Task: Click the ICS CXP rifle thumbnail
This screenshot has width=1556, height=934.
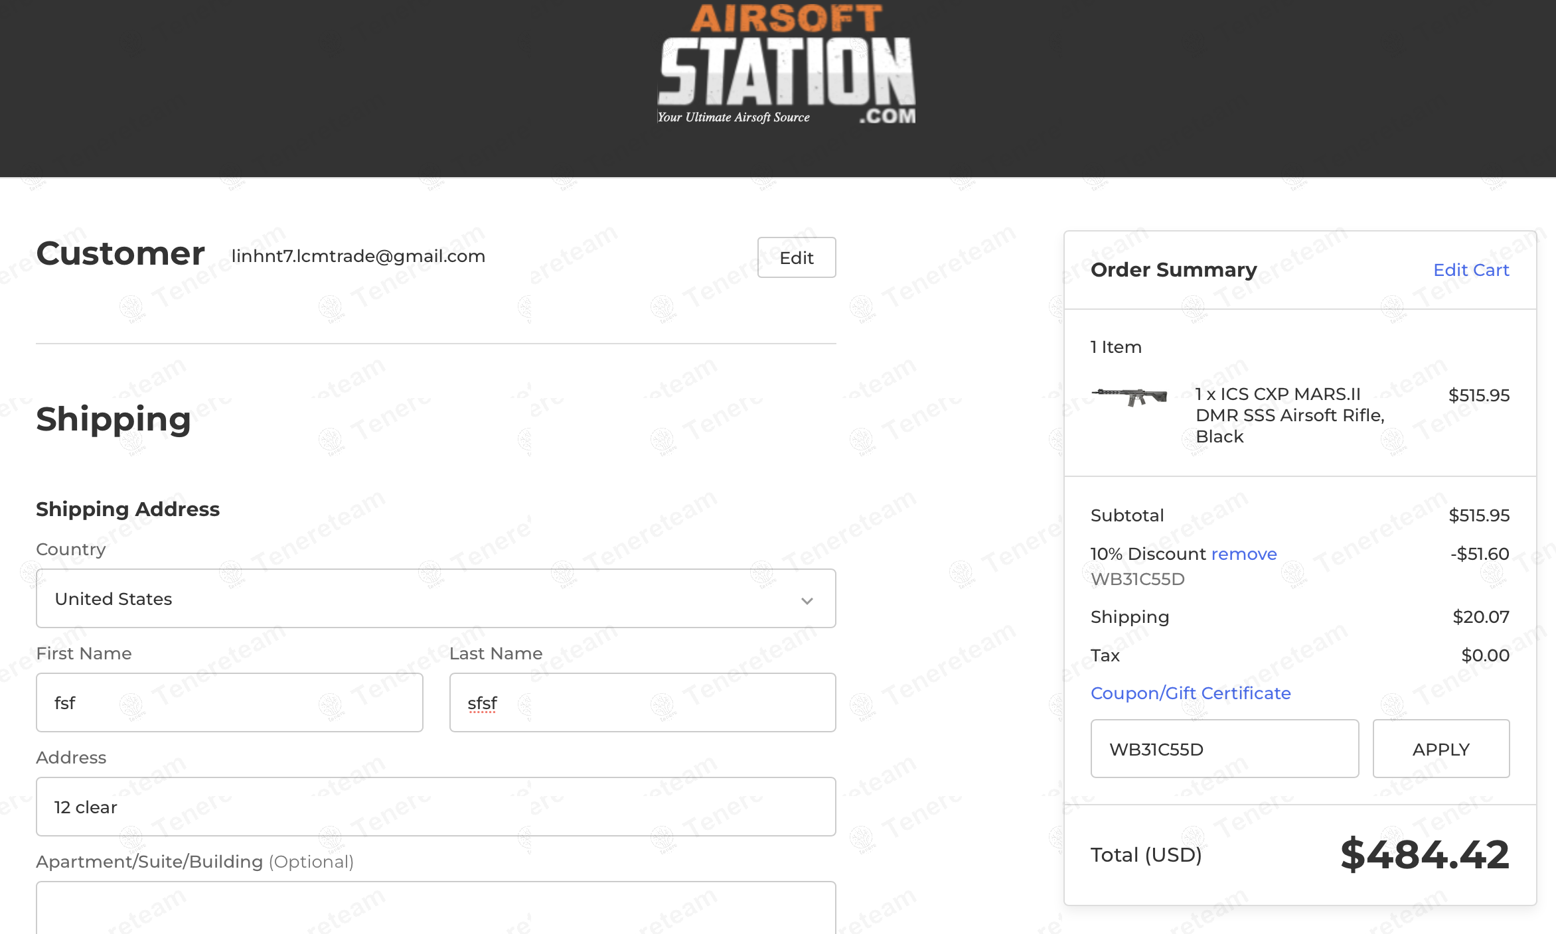Action: (1130, 396)
